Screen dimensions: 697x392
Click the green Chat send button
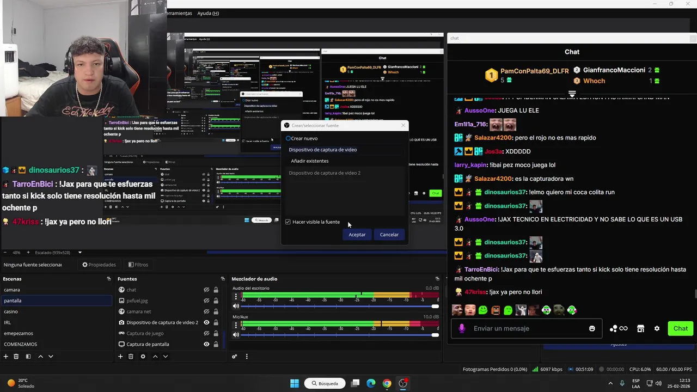click(x=681, y=328)
